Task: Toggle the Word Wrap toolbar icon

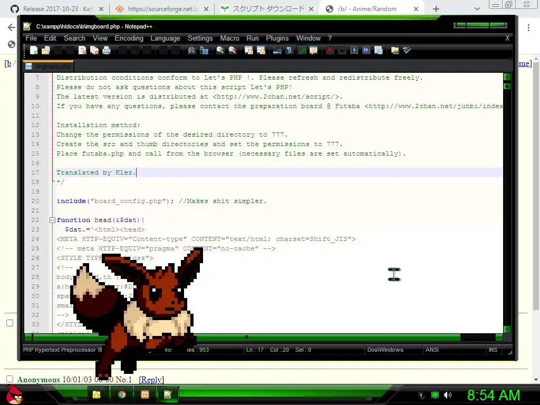Action: [277, 50]
